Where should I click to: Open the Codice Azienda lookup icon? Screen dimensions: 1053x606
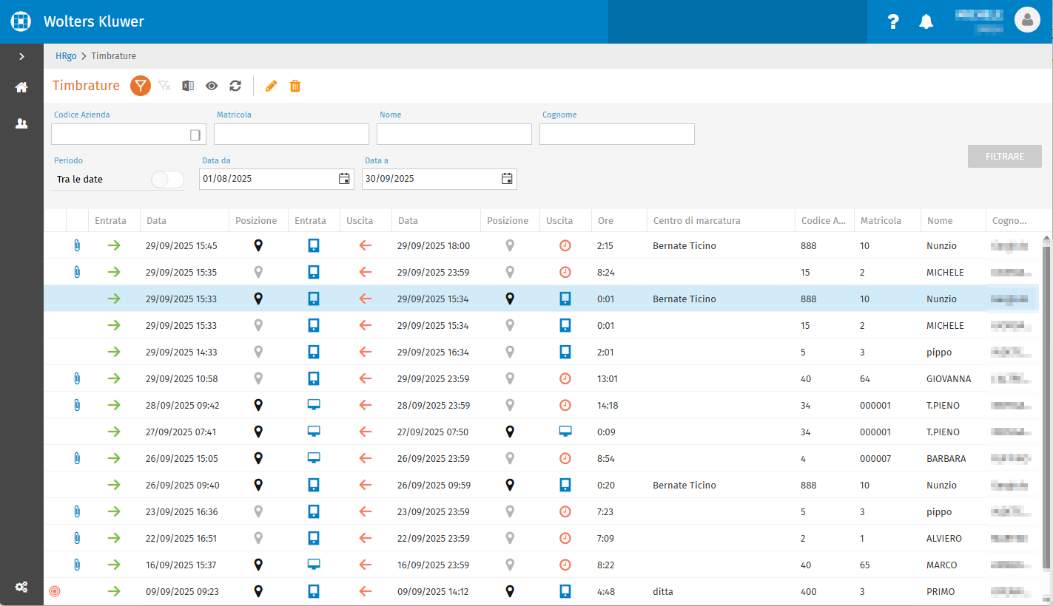[195, 135]
